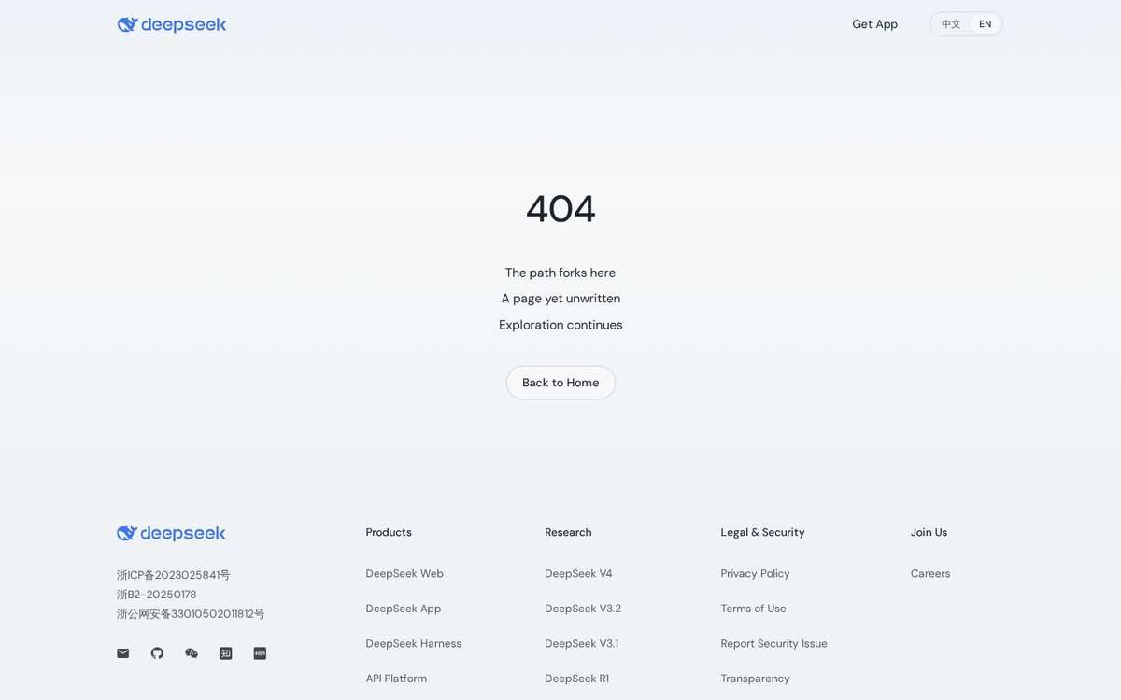Click the Join Us heading
1121x700 pixels.
coord(929,532)
